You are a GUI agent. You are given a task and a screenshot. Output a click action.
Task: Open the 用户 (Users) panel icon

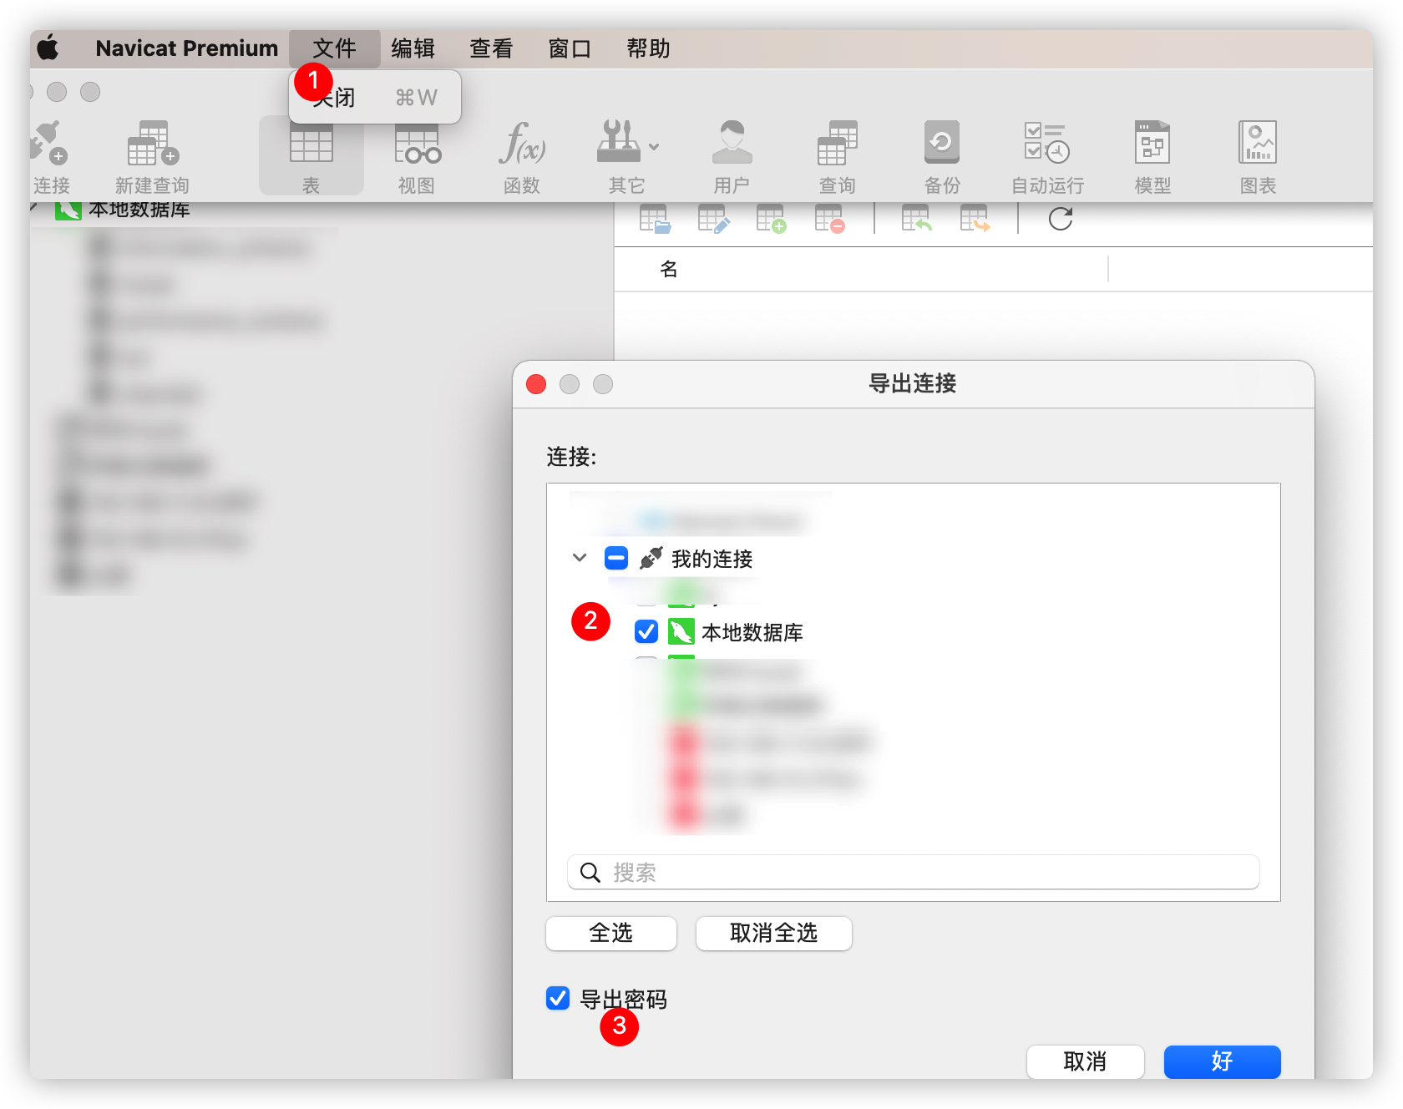[x=732, y=155]
